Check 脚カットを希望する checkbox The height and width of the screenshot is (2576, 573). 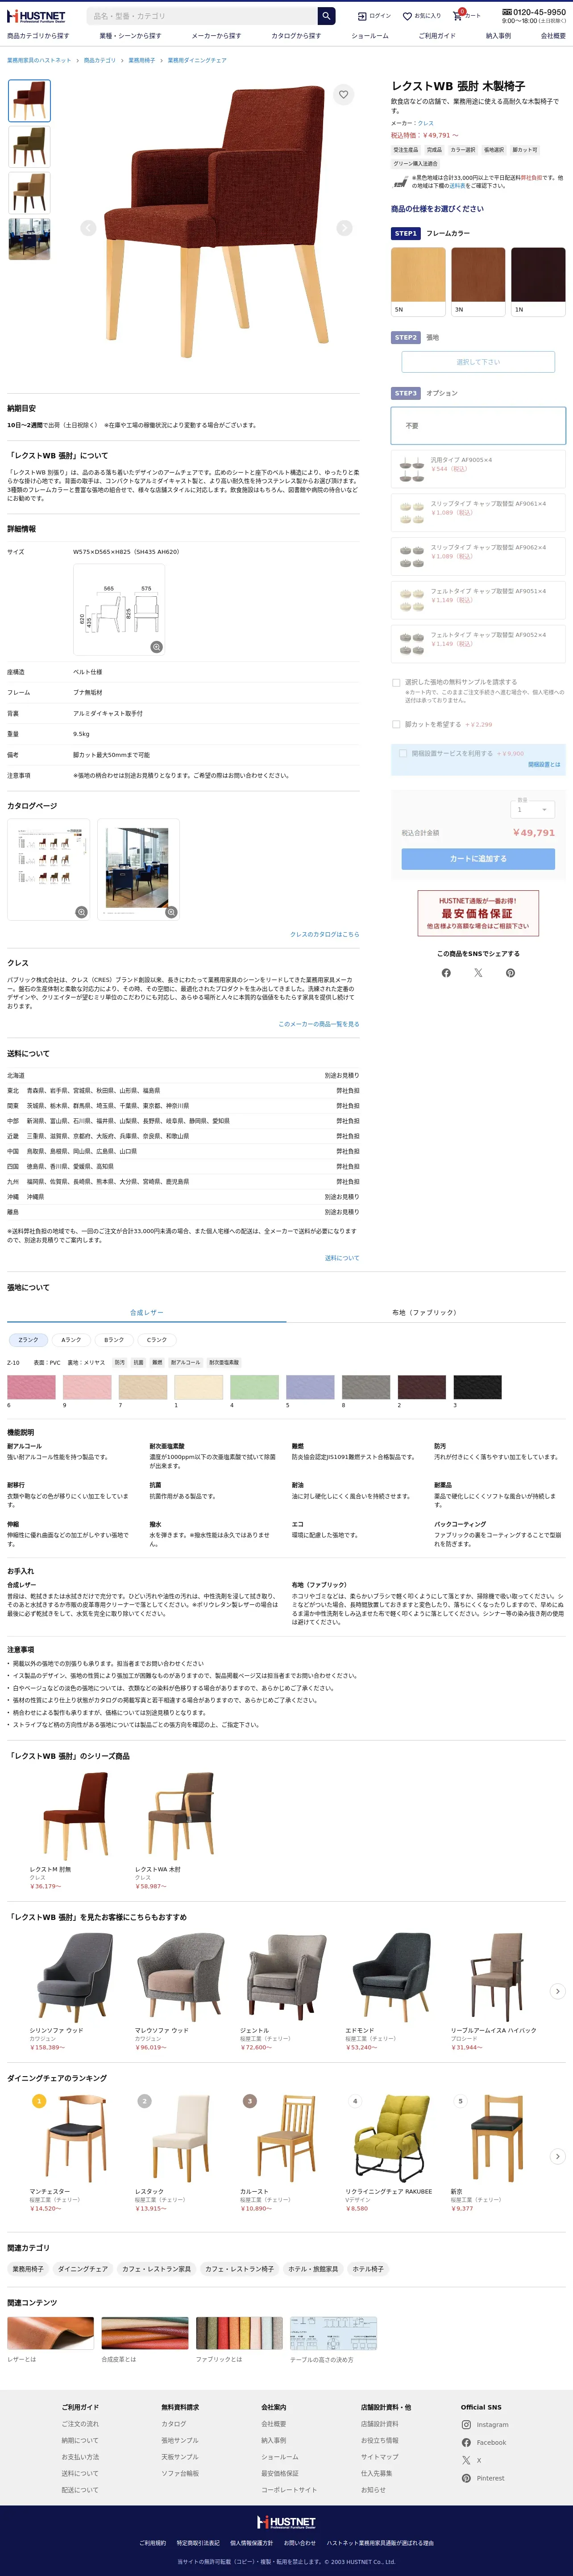point(396,724)
